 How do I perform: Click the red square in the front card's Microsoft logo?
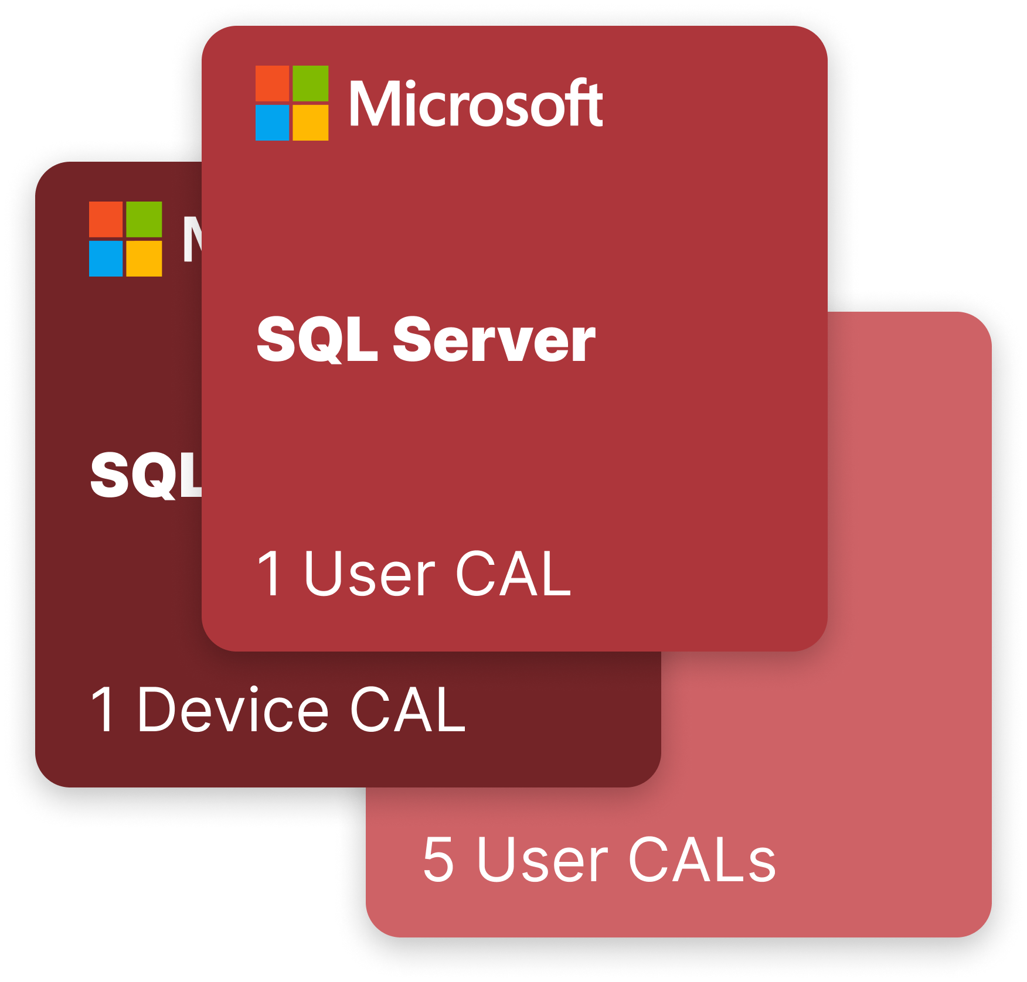[272, 83]
